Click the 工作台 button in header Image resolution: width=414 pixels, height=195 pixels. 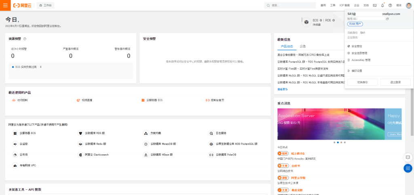point(45,5)
